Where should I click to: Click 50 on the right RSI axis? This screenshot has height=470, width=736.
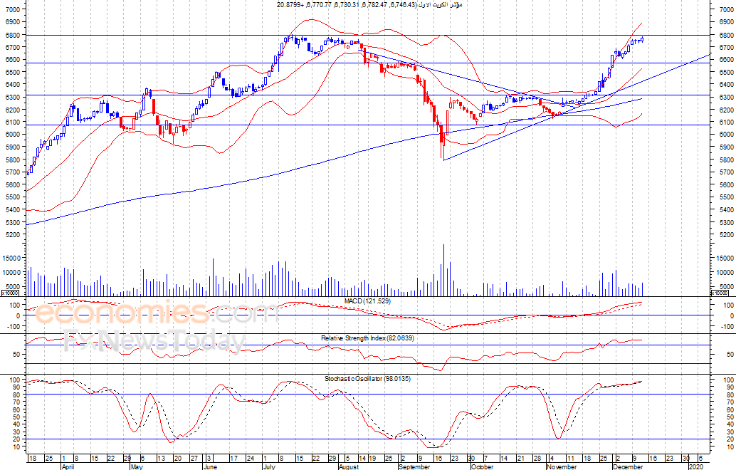(x=730, y=355)
